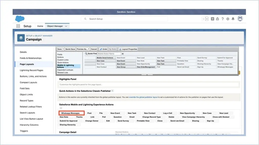Image resolution: width=259 pixels, height=145 pixels.
Task: Open Compact Layouts in the sidebar
Action: point(28,82)
